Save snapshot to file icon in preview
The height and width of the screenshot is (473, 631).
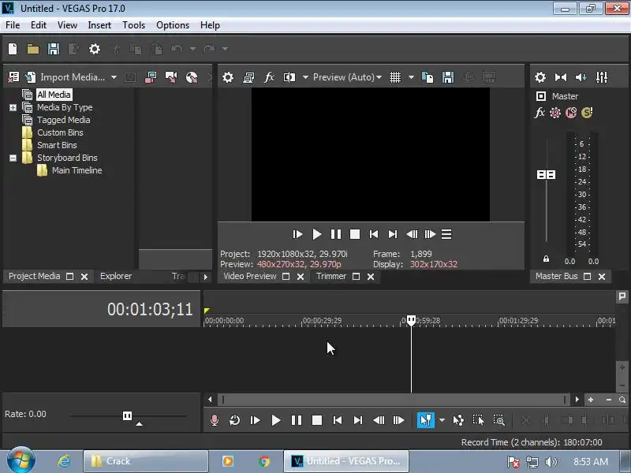pyautogui.click(x=448, y=77)
